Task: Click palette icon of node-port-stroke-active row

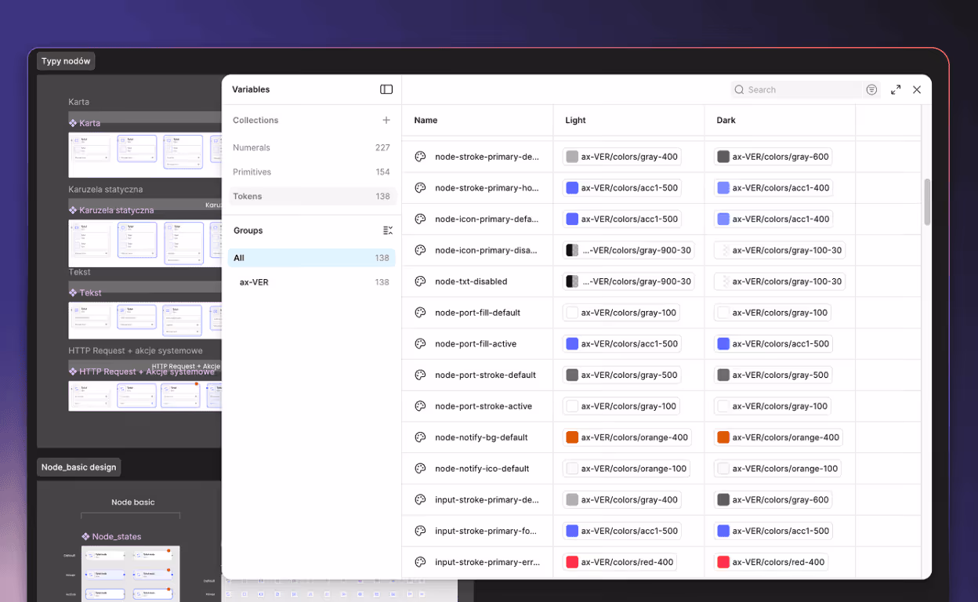Action: tap(420, 406)
